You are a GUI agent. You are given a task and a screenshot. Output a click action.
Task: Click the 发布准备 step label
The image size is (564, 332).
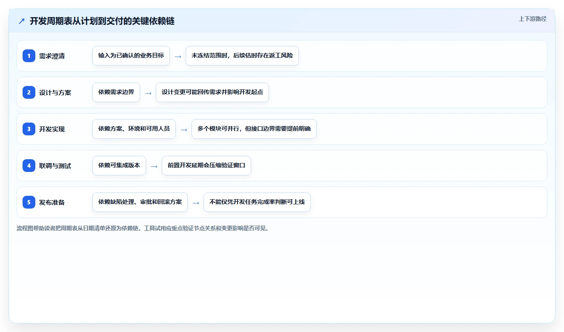coord(52,202)
